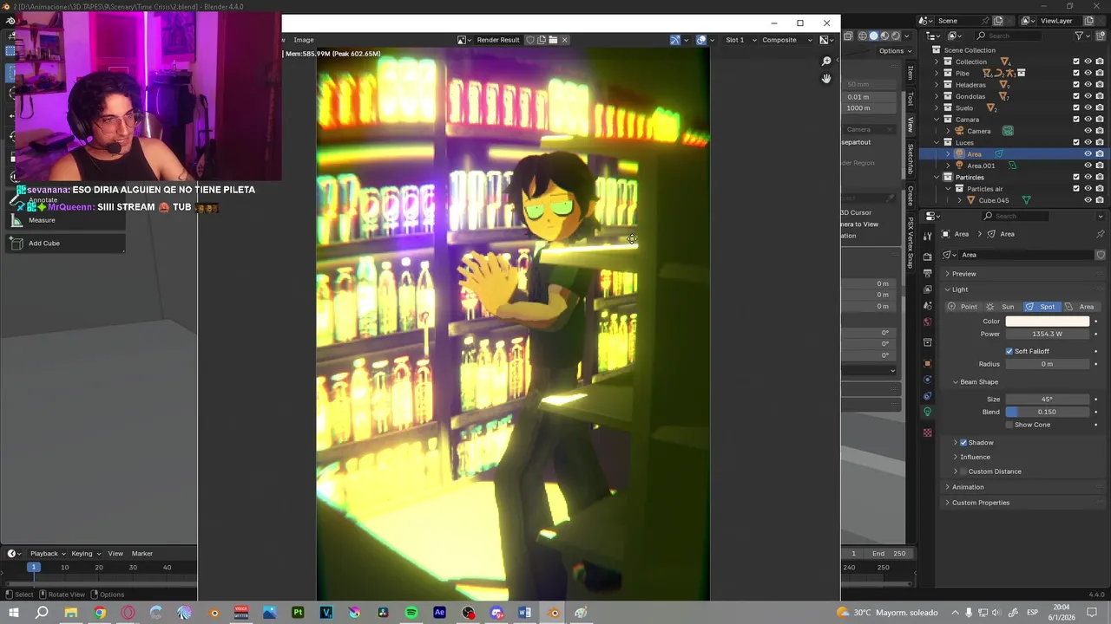This screenshot has height=624, width=1111.
Task: Open the Object properties tab icon
Action: pyautogui.click(x=927, y=363)
